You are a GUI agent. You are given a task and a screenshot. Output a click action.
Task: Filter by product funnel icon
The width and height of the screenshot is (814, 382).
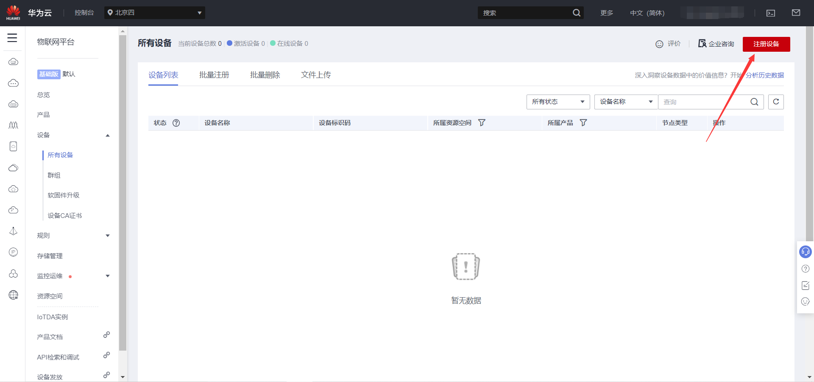[x=583, y=123]
